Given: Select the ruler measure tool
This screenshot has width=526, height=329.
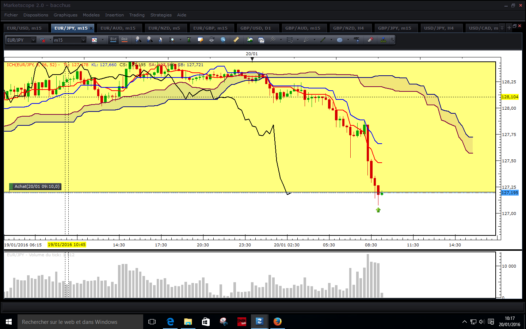Looking at the screenshot, I should pyautogui.click(x=236, y=39).
